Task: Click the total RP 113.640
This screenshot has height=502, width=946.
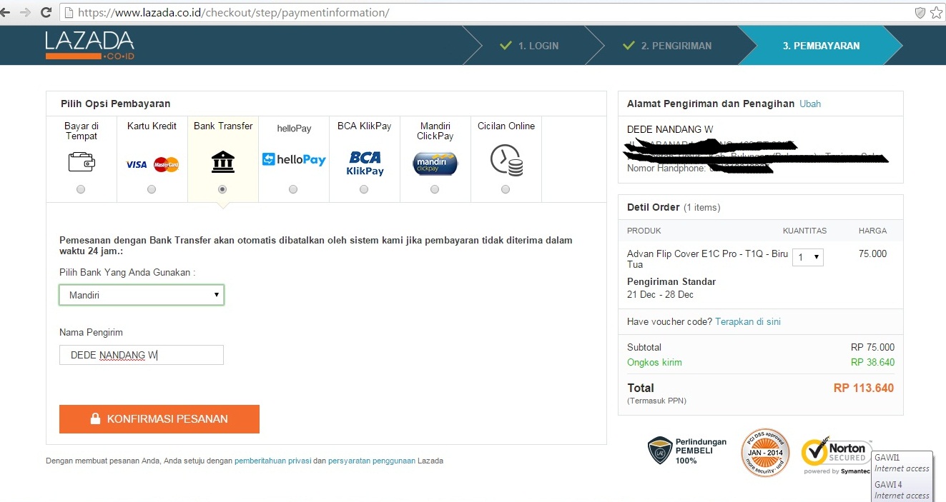Action: coord(864,388)
